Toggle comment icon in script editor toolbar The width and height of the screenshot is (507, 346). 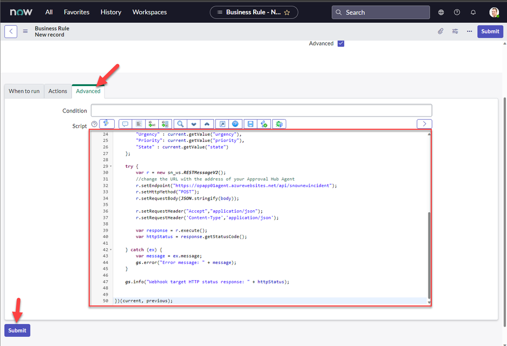coord(125,124)
